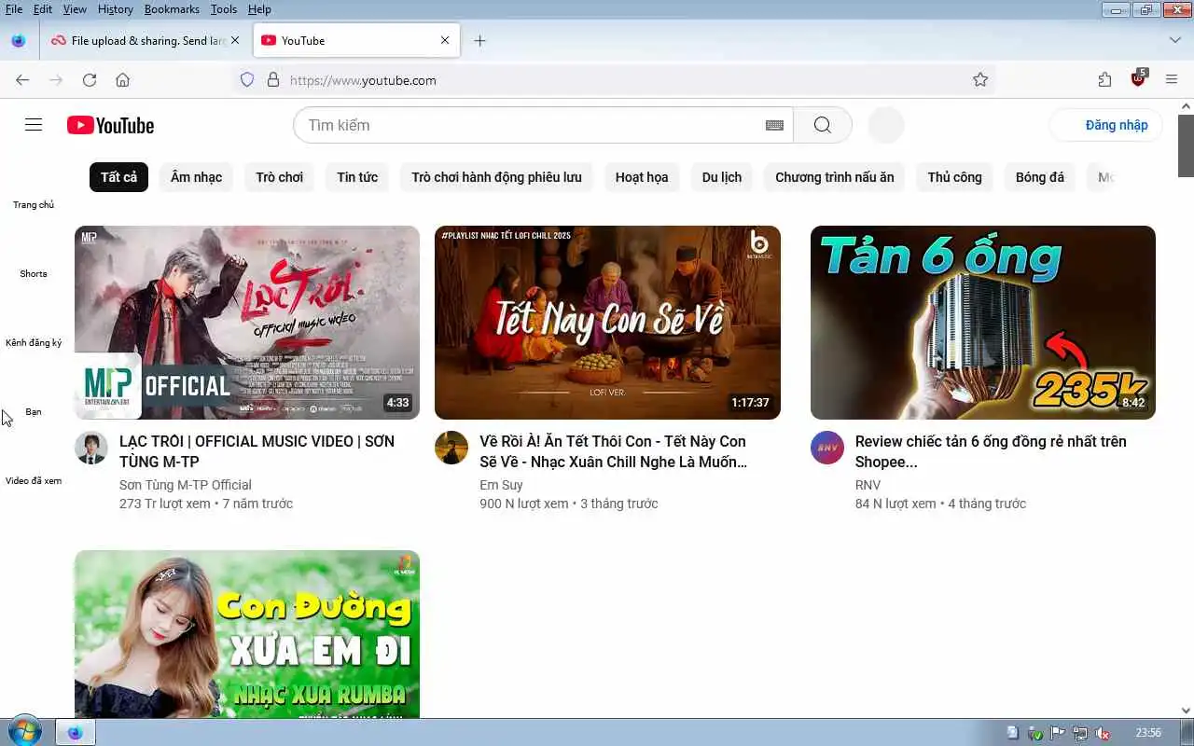Close the YouTube tab
Screen dimensions: 1194x746
coord(445,41)
